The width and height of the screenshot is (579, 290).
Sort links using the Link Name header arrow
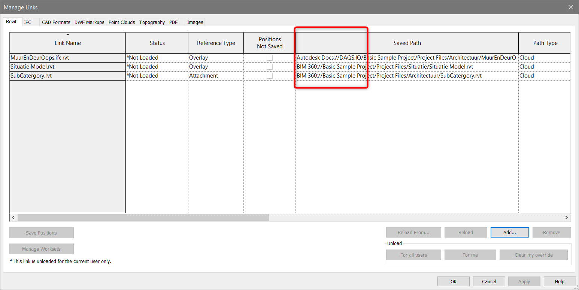point(67,34)
